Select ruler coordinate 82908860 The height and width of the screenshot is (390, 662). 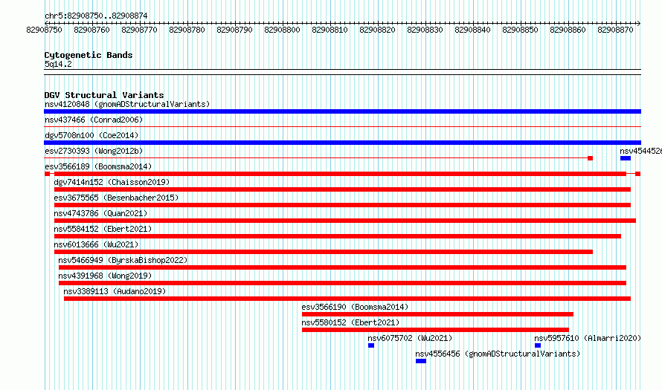pyautogui.click(x=568, y=30)
